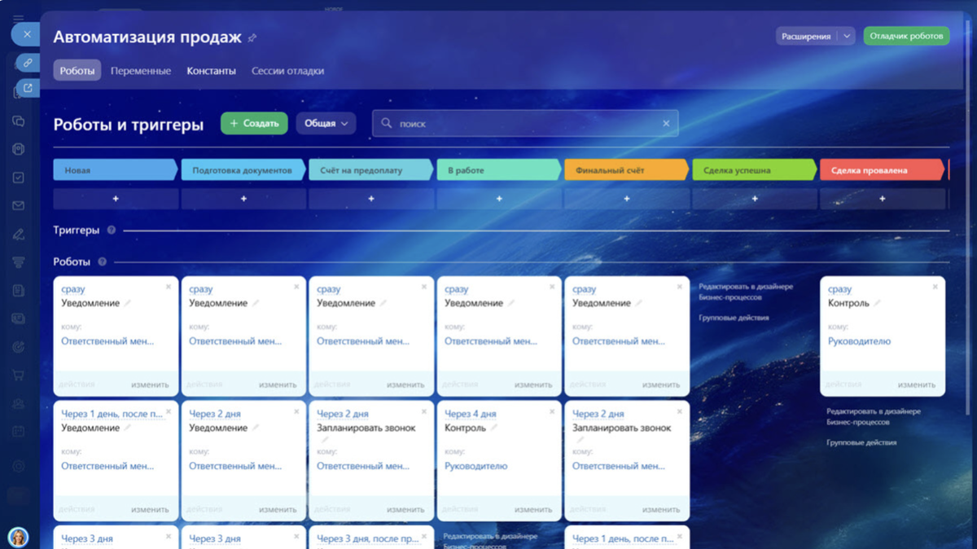Click the green Создать button

click(x=254, y=123)
